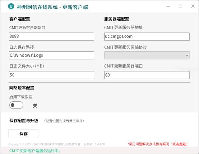Click the CMIT更新客户端端口 field with 8088

(x=51, y=37)
